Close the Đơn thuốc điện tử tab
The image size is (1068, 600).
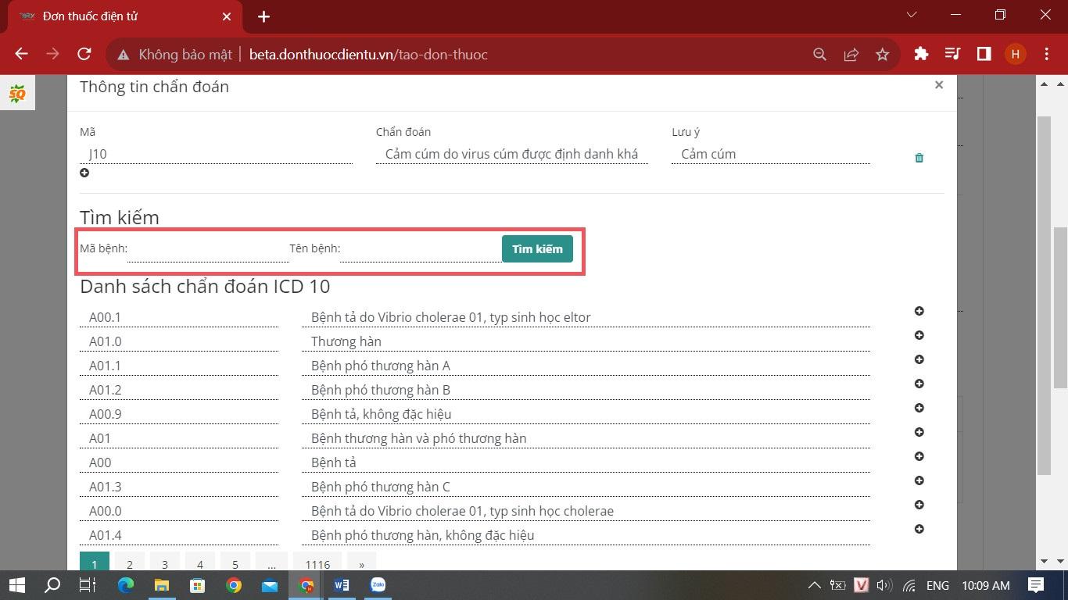[x=227, y=16]
